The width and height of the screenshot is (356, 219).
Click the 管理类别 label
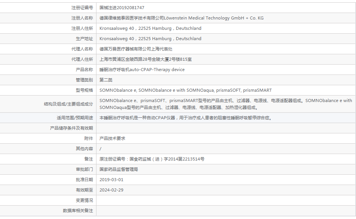tap(84, 80)
